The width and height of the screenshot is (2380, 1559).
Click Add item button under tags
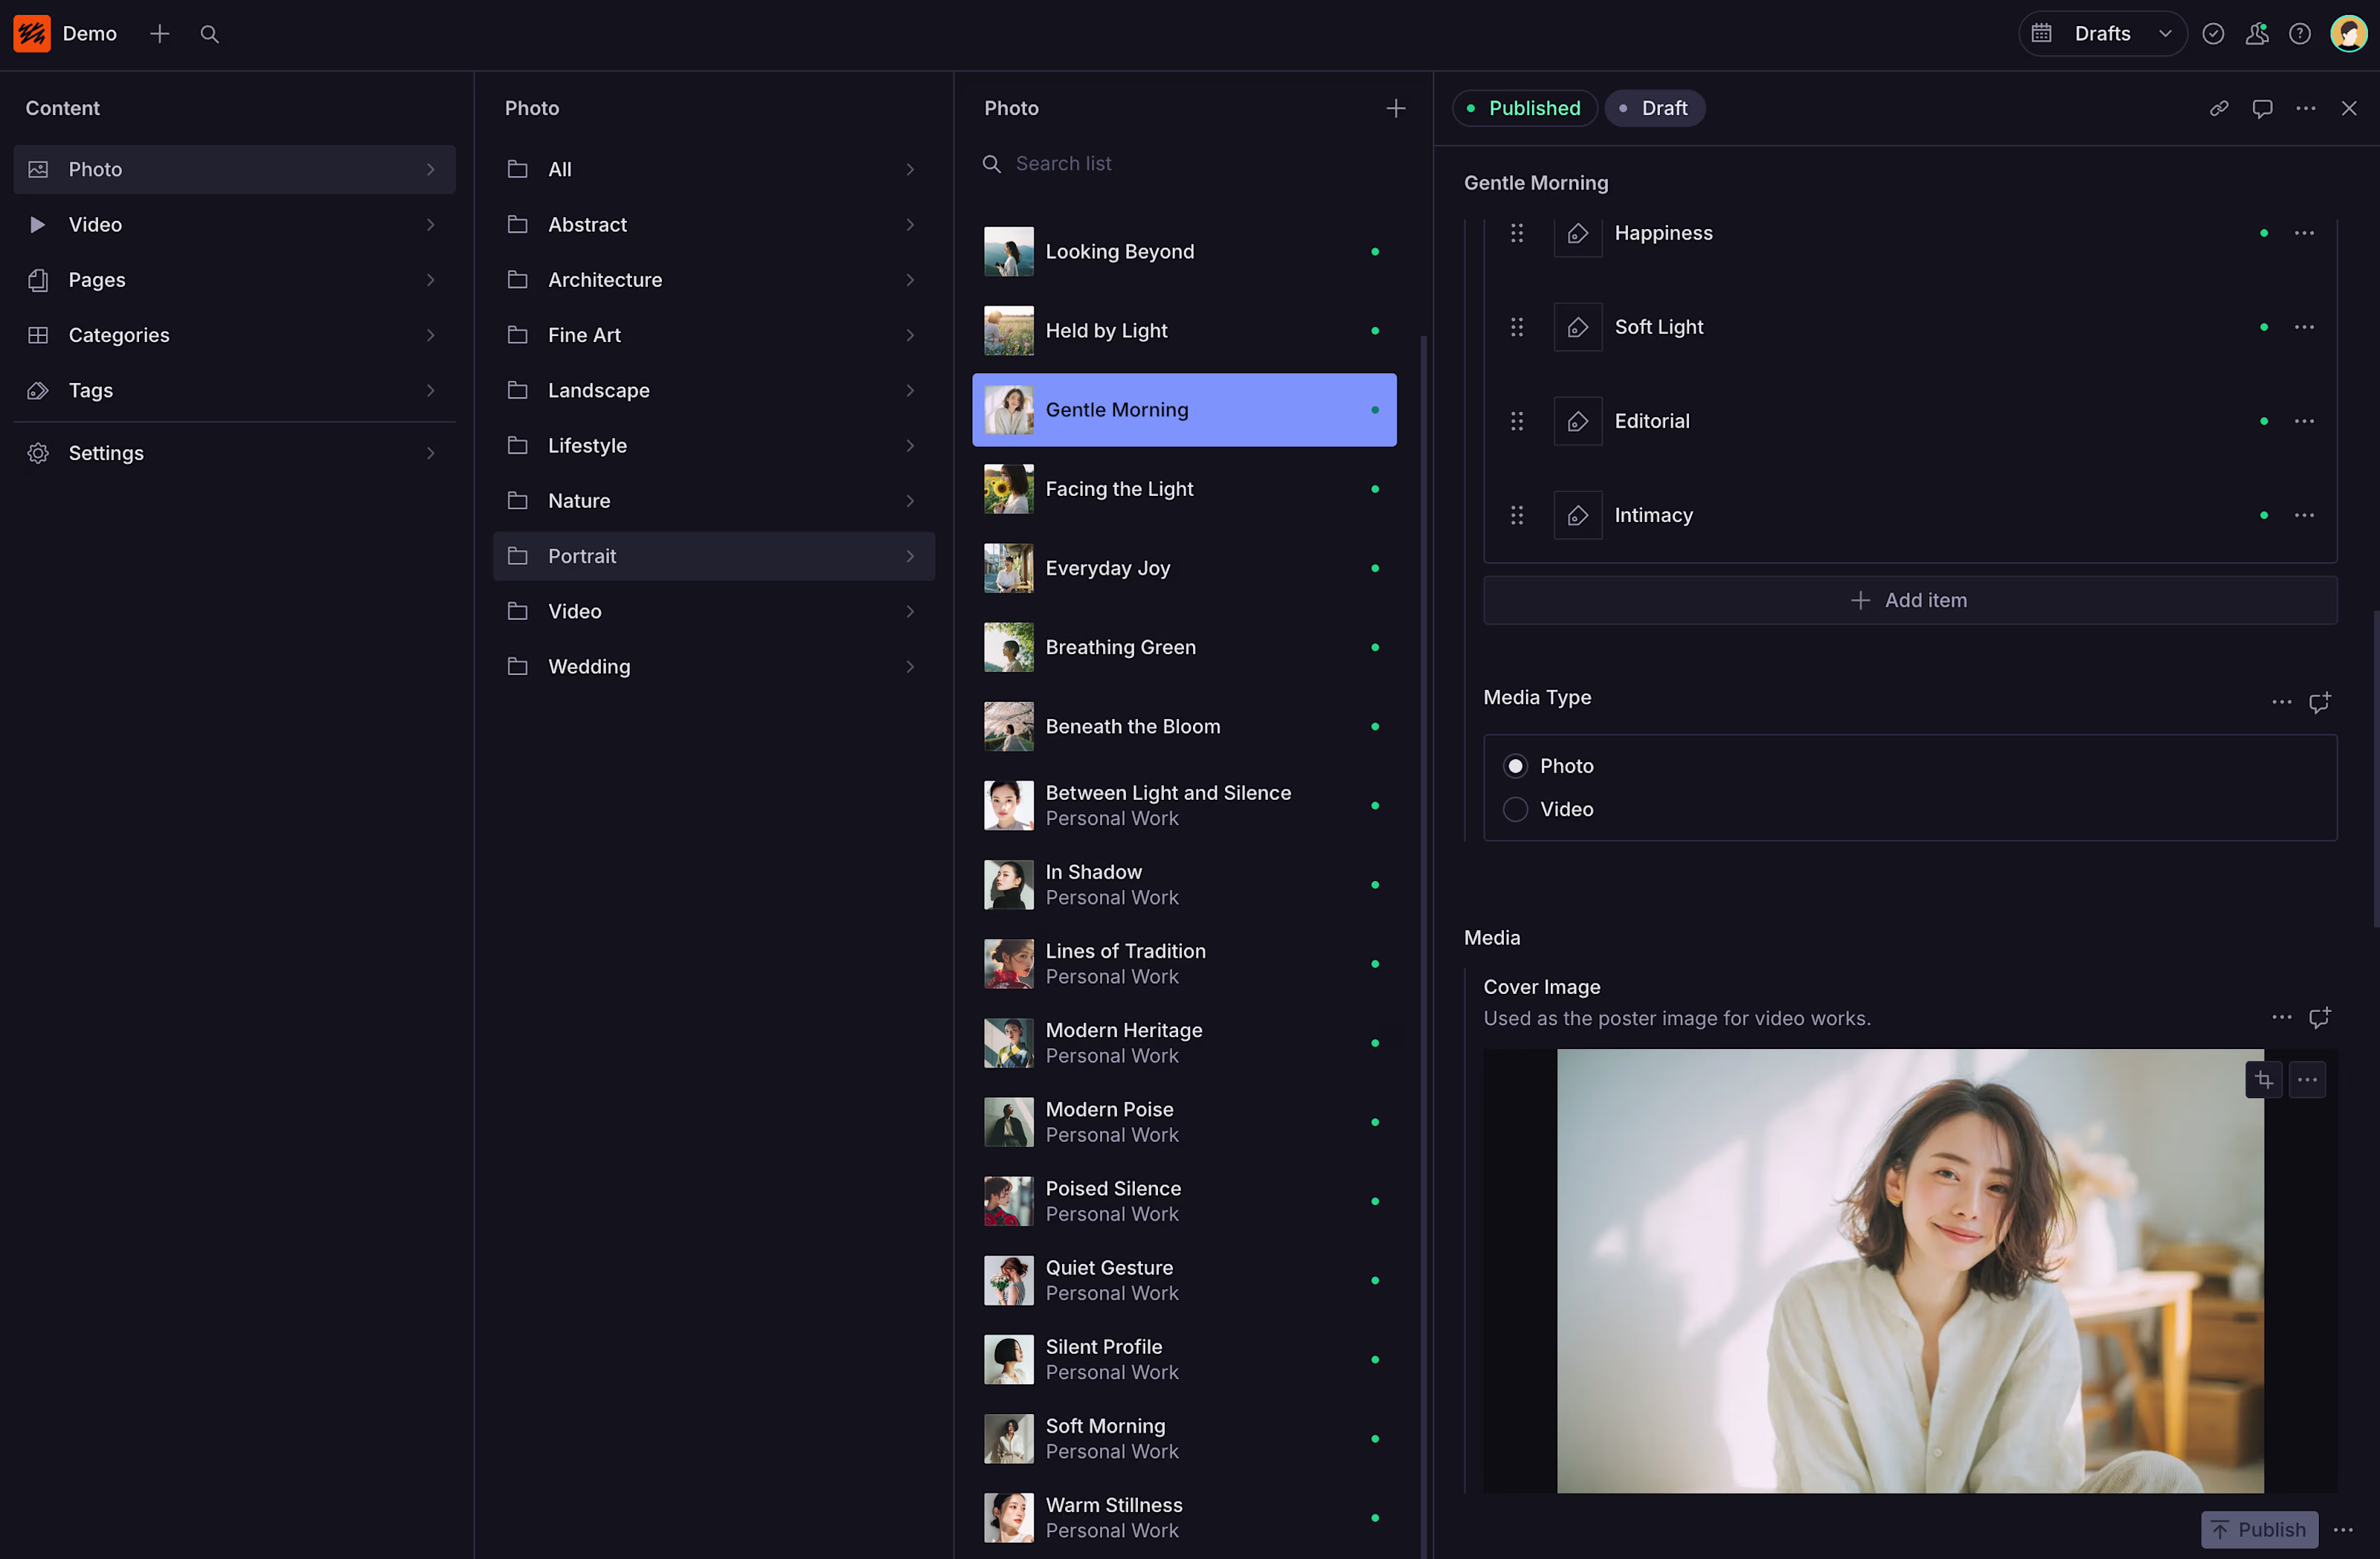tap(1909, 601)
